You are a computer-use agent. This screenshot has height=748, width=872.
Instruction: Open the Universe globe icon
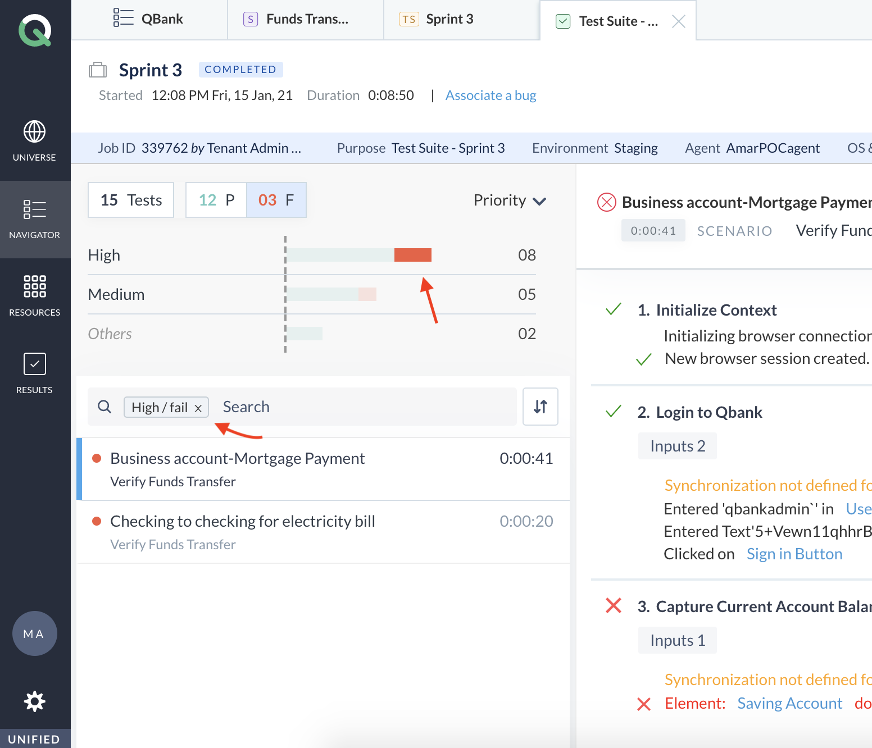(x=34, y=132)
